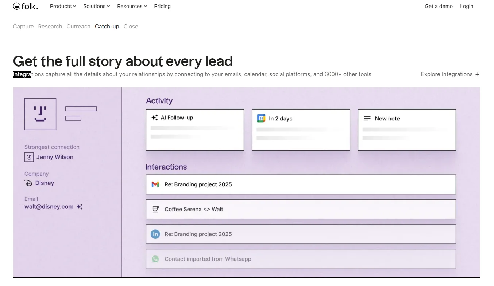Click the arrow next to Explore Integrations
This screenshot has width=494, height=286.
coord(477,74)
